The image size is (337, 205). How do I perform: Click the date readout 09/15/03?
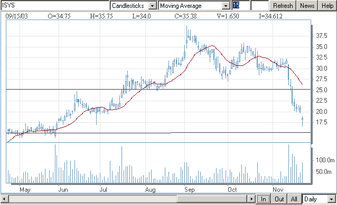click(17, 16)
